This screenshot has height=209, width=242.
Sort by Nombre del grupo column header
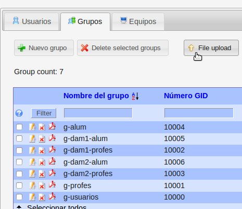click(96, 96)
